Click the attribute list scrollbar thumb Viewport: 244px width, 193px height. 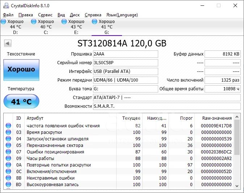coord(237,137)
